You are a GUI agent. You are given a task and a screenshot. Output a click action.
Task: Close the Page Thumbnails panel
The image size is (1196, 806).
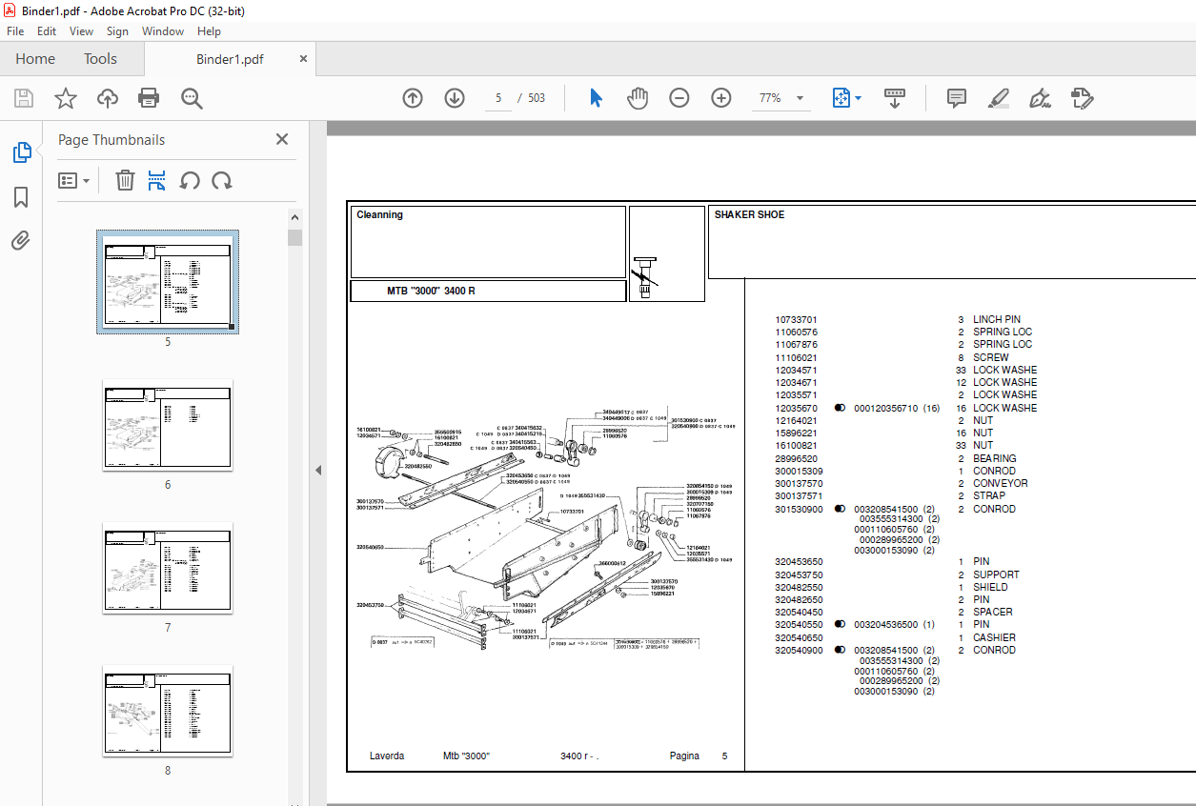pos(282,139)
